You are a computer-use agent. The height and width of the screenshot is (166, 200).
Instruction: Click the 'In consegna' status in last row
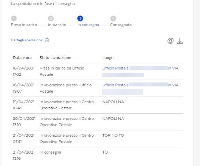[50, 152]
